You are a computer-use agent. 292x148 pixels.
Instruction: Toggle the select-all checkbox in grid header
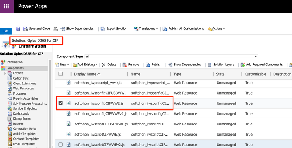(x=61, y=74)
